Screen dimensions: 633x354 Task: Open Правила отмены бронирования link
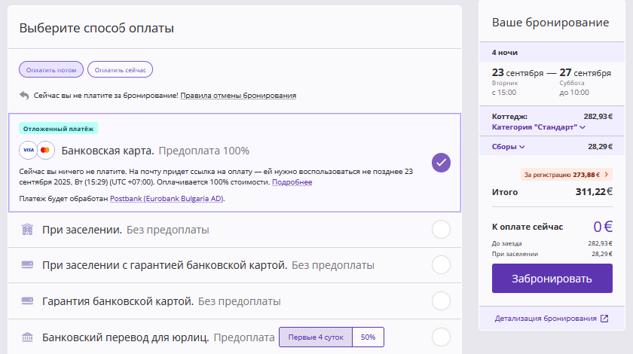[x=238, y=96]
